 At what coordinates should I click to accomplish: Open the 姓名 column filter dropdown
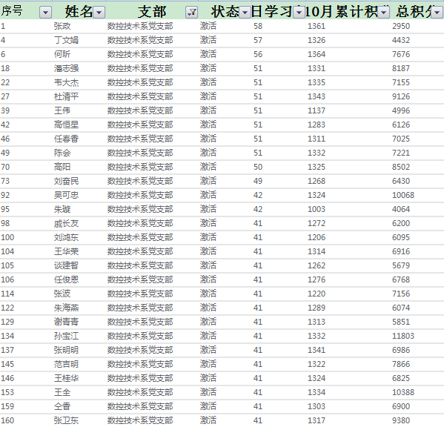pyautogui.click(x=99, y=12)
